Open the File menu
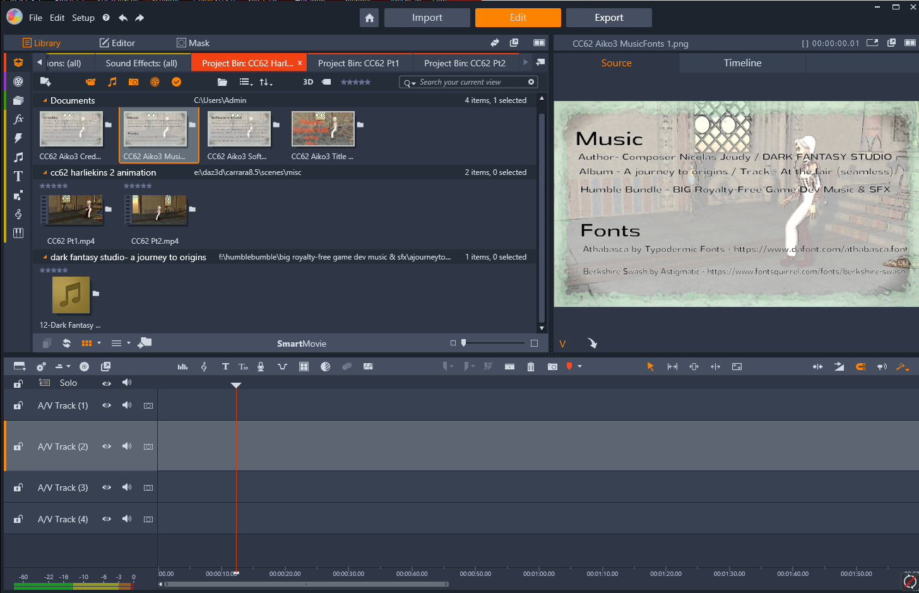Viewport: 919px width, 593px height. click(35, 18)
